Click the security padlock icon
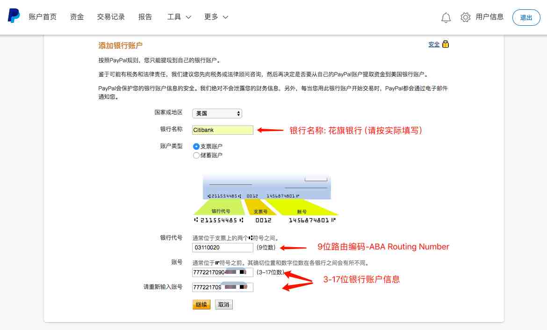This screenshot has height=330, width=547. click(446, 44)
